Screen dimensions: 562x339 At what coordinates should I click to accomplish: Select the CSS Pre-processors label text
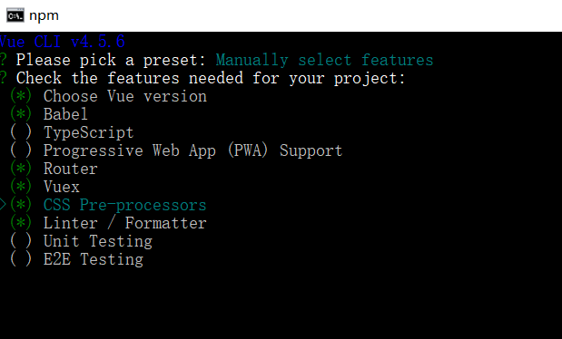tap(124, 205)
